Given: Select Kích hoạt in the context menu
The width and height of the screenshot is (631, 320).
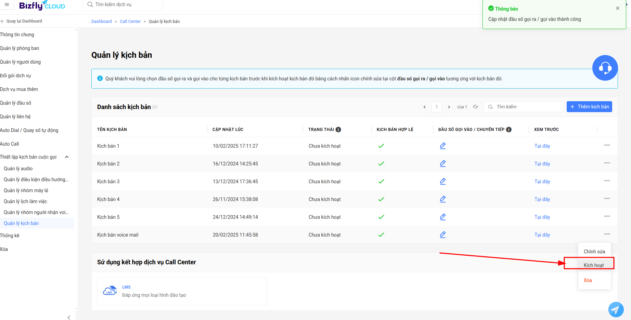Looking at the screenshot, I should point(594,265).
